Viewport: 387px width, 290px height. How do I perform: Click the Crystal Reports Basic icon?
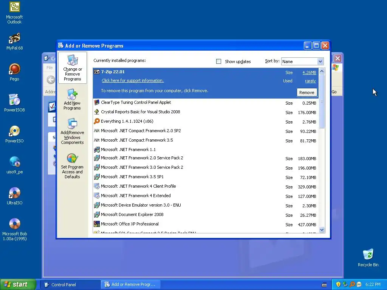click(x=97, y=112)
